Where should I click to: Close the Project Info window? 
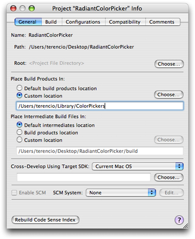pyautogui.click(x=13, y=8)
